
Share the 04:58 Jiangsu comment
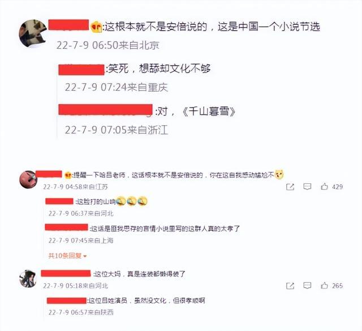pos(290,187)
